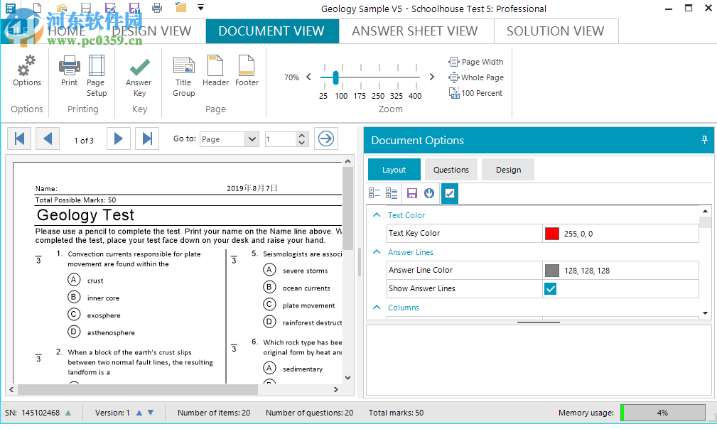Click the purple Save-with-pencil icon in quick access bar
The width and height of the screenshot is (717, 429).
click(x=110, y=7)
